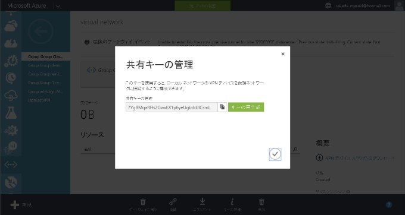Open the Microsoft Azure menu chevron
The image size is (405, 215).
click(58, 6)
